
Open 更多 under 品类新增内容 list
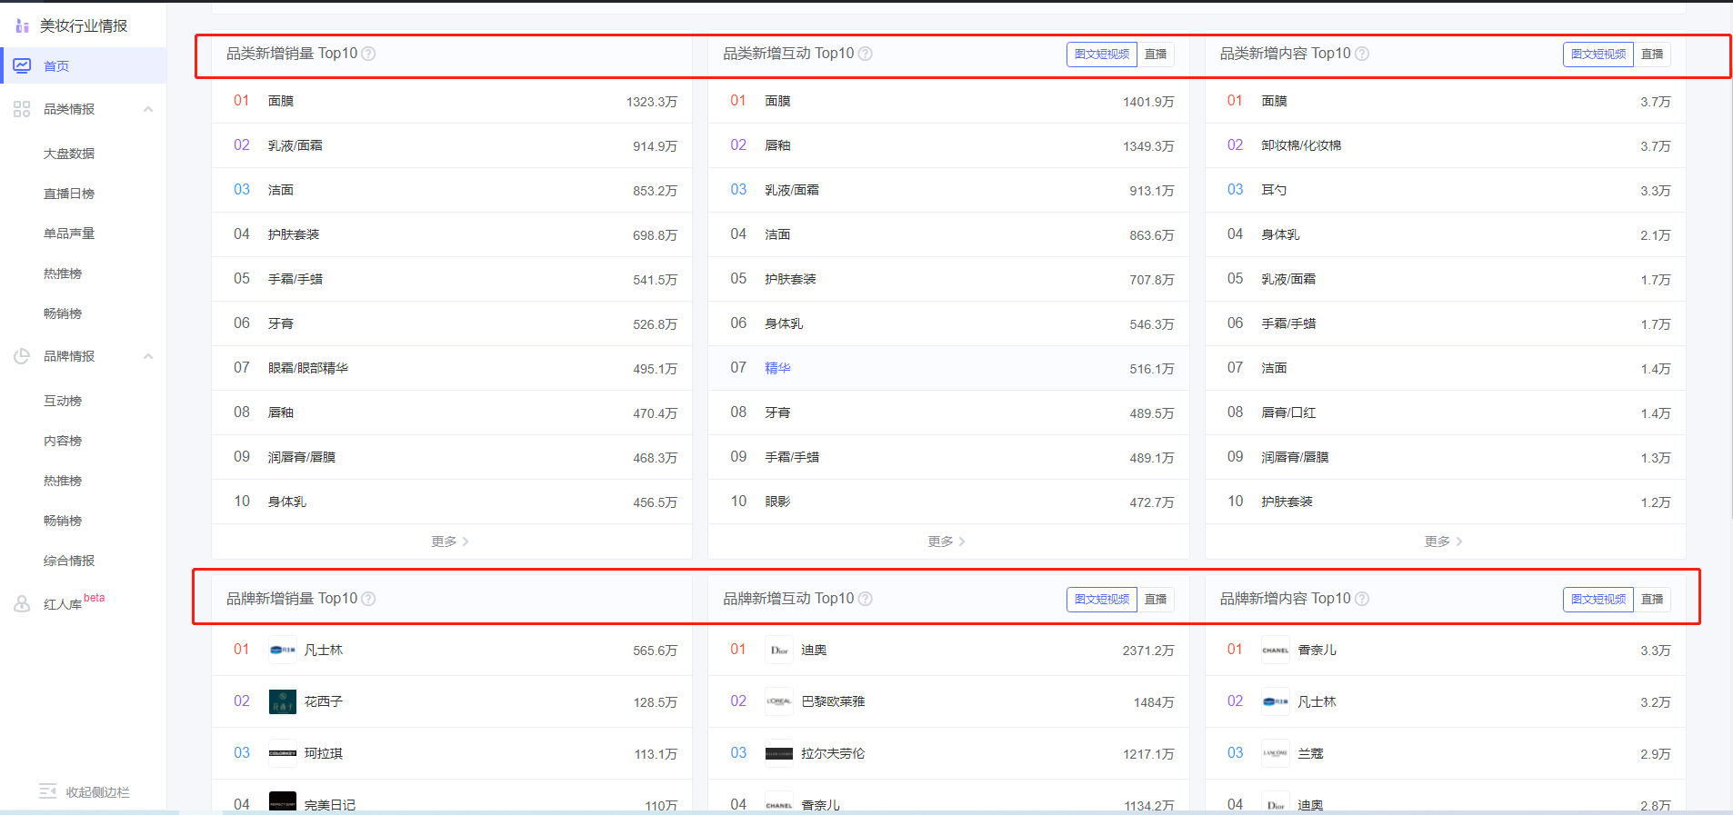tap(1444, 542)
